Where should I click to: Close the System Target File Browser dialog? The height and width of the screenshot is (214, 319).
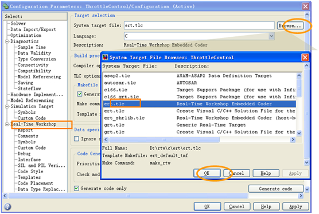tap(305, 58)
